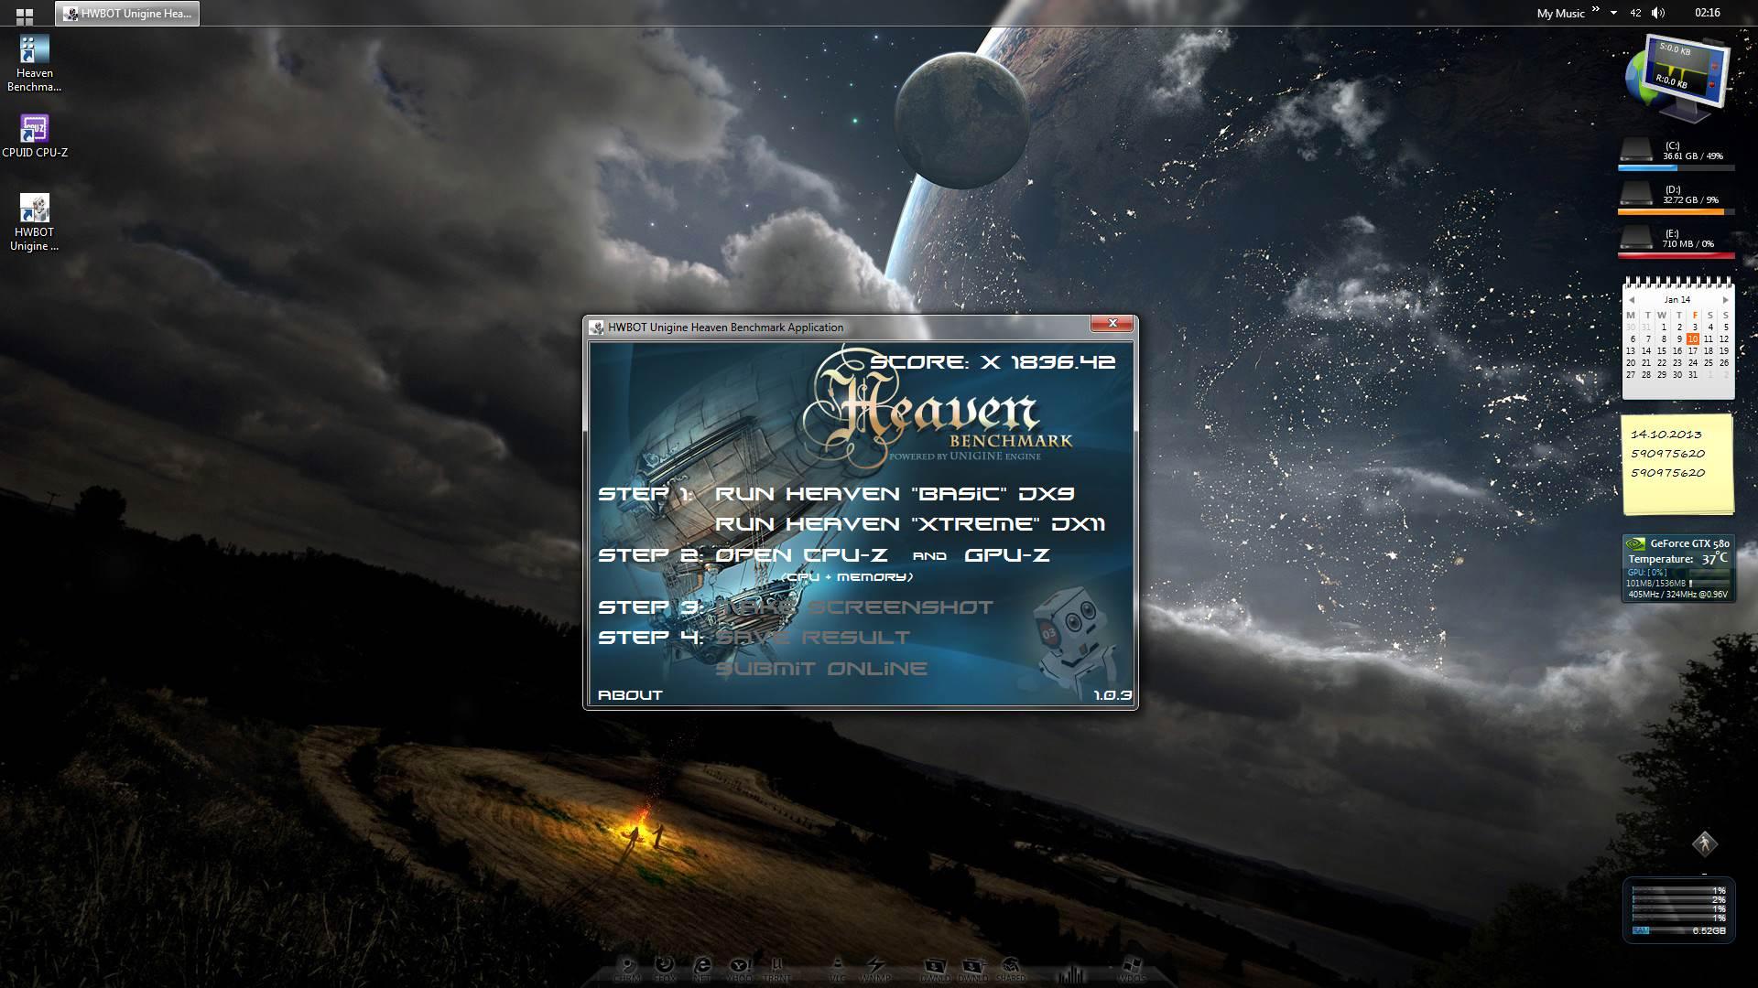
Task: Click Submit Online option
Action: tap(820, 669)
